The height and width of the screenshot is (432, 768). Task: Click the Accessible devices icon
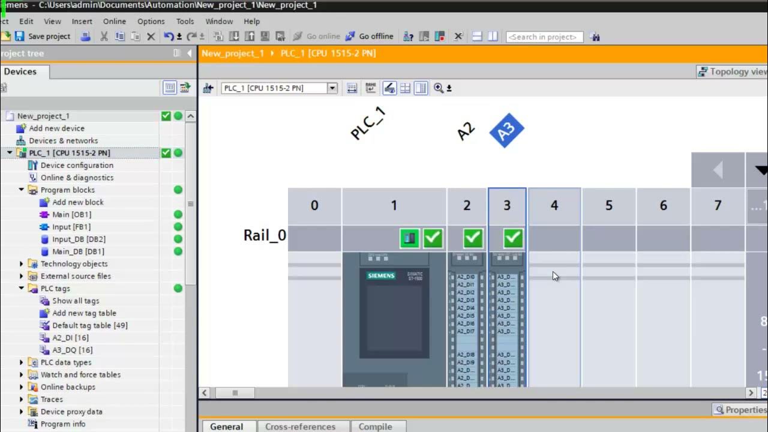coord(408,37)
